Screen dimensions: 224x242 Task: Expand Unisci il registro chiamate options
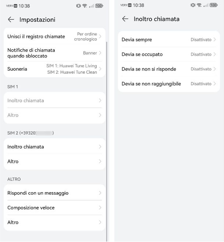54,36
